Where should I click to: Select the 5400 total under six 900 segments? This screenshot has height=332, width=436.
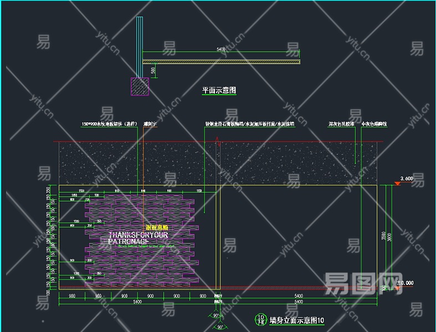tap(137, 302)
